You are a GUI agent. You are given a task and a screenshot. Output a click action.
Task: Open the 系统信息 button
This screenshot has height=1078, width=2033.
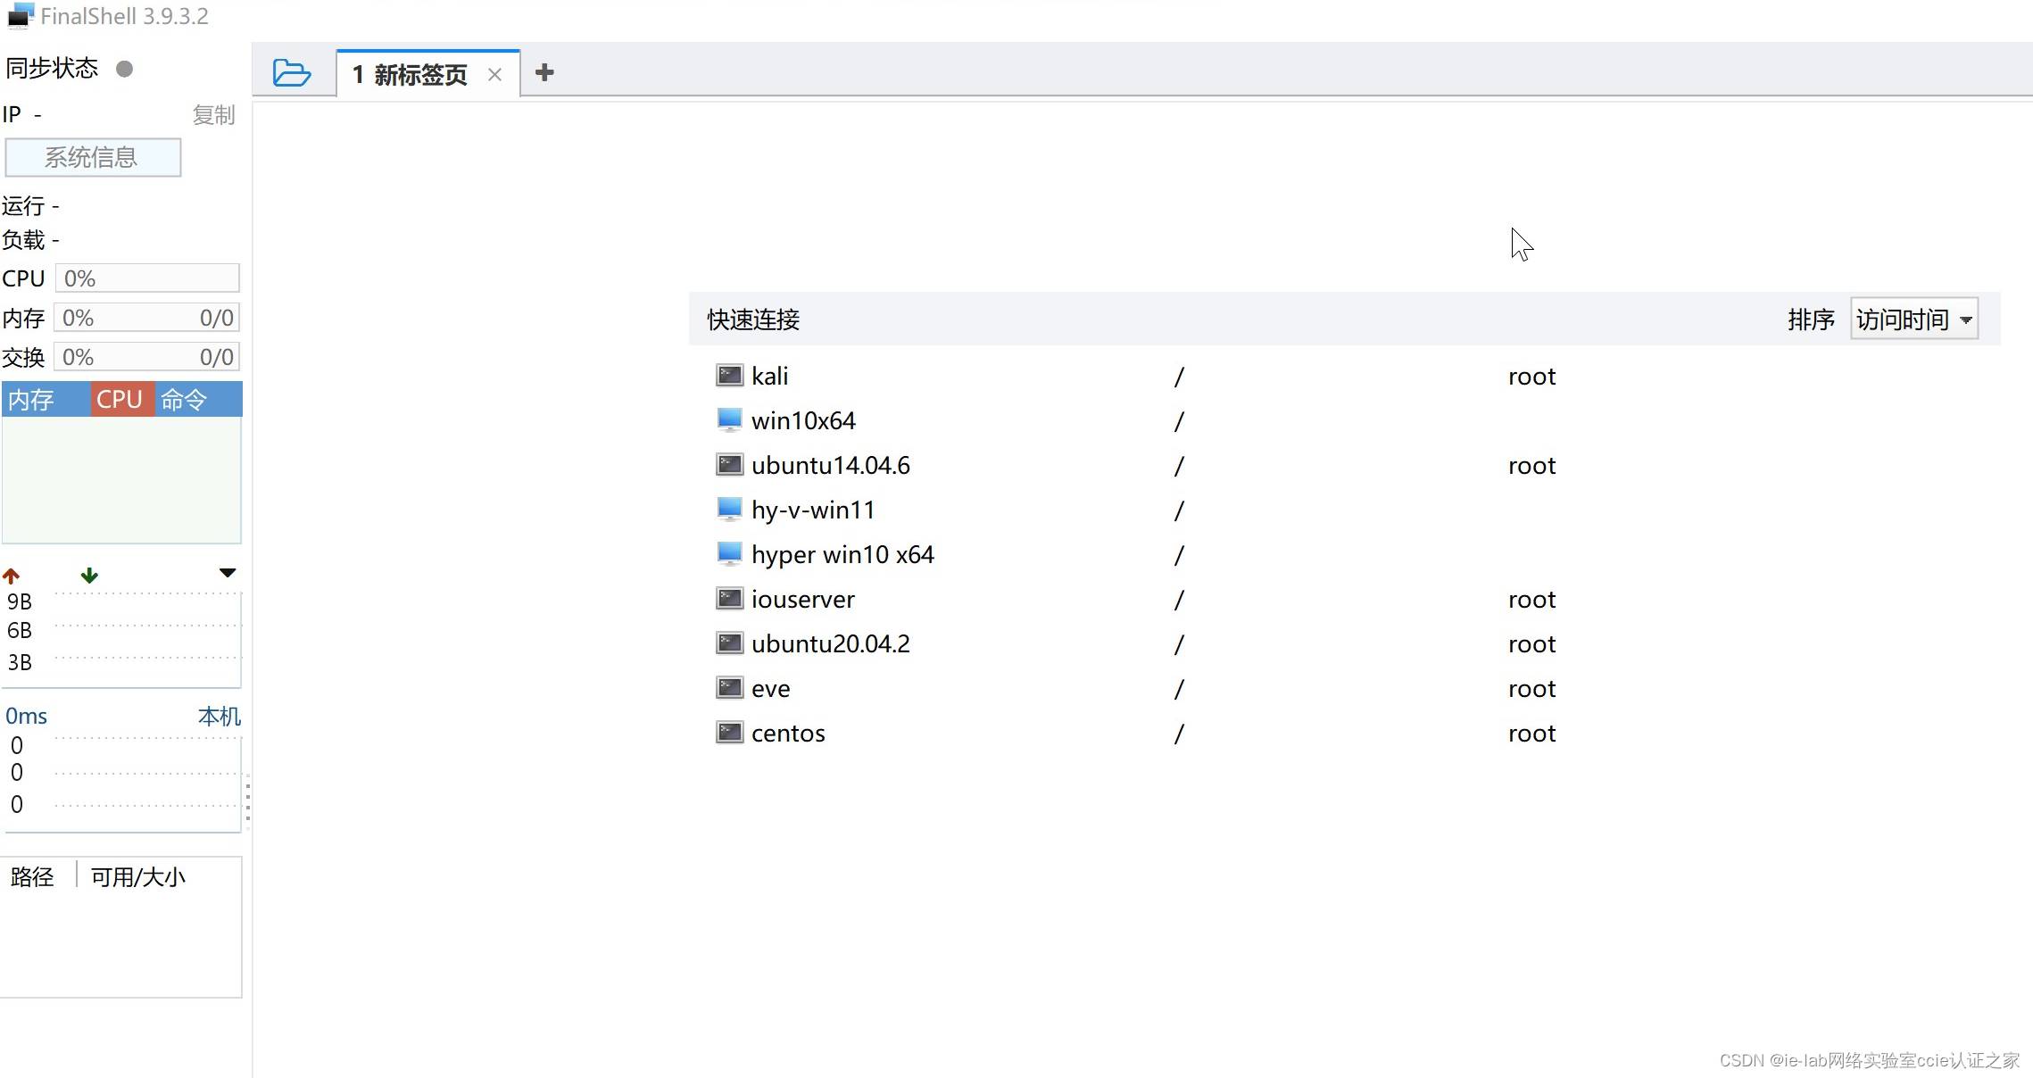coord(93,157)
